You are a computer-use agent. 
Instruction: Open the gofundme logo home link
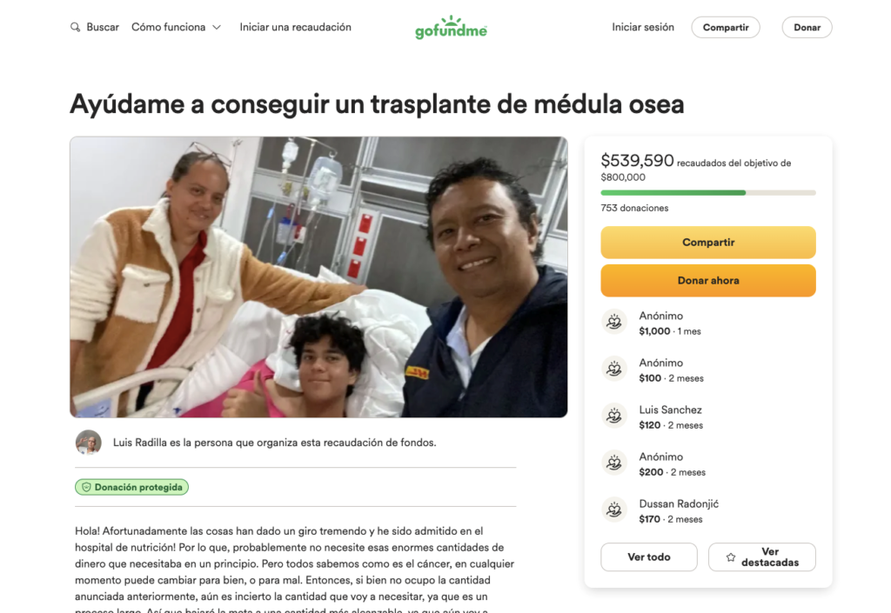click(452, 27)
